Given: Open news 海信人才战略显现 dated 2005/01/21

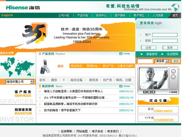Looking at the screenshot, I should [x=73, y=91].
